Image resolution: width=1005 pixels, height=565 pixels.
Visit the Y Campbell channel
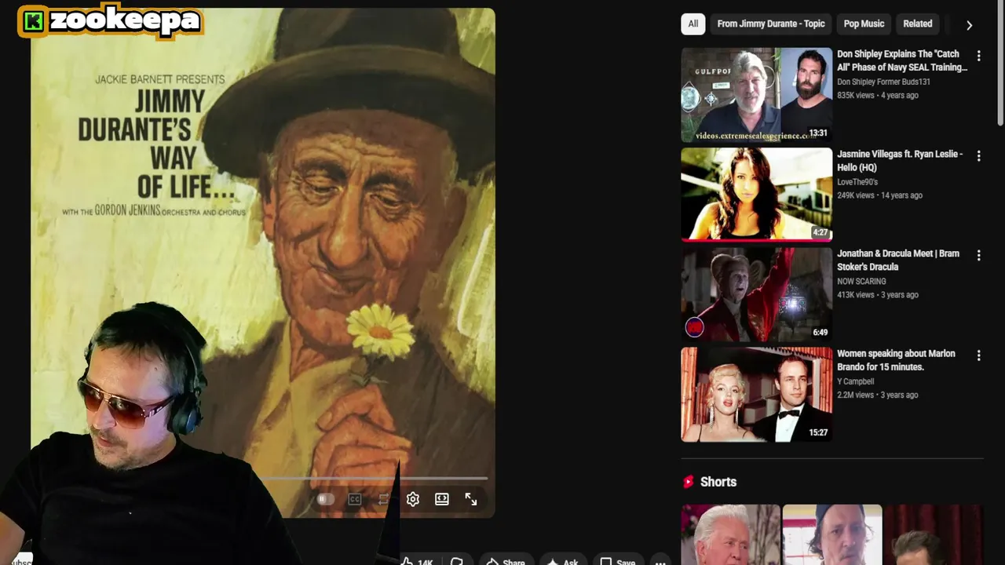[x=855, y=381]
